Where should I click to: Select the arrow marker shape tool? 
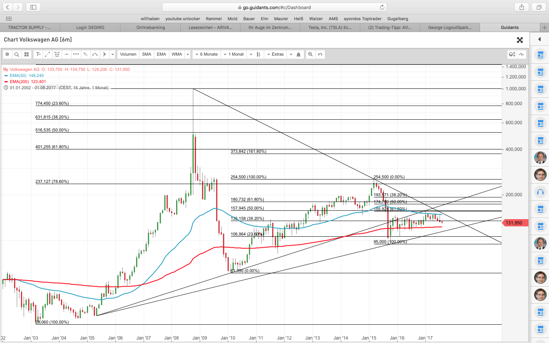105,54
